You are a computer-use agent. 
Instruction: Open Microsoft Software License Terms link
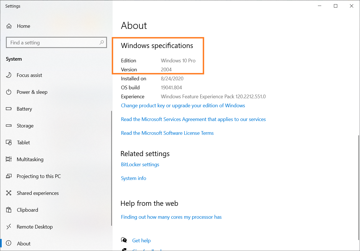[x=167, y=133]
